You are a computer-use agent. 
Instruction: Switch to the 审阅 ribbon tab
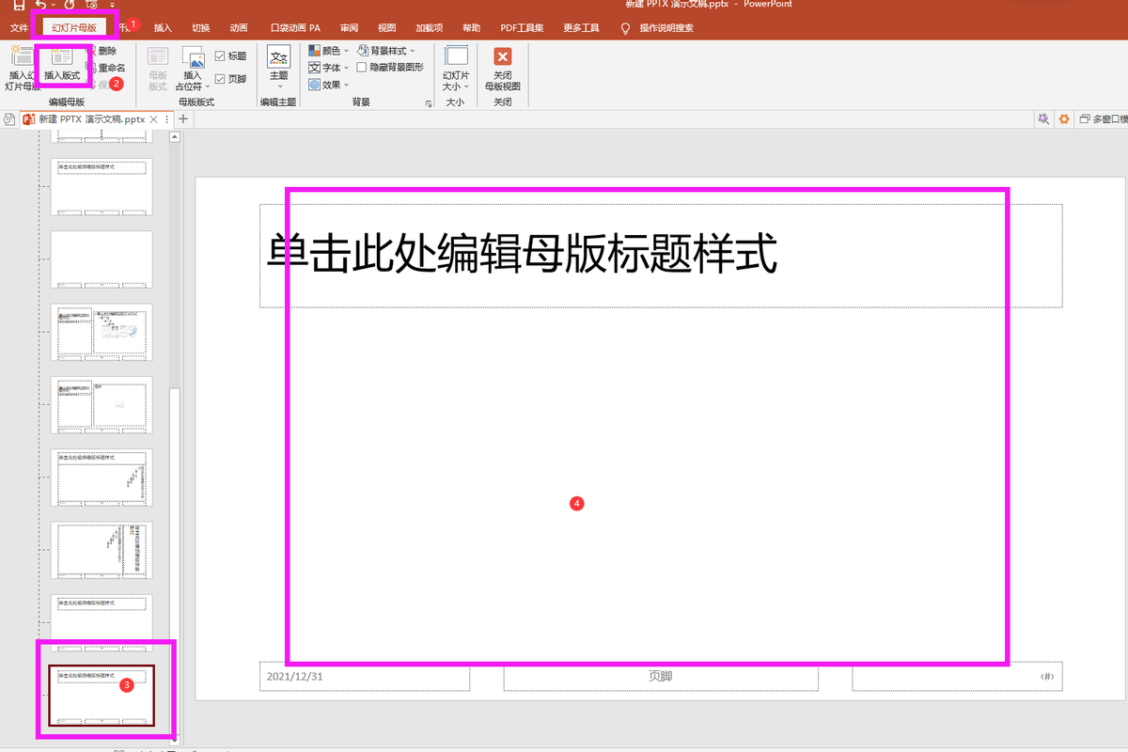(x=349, y=28)
